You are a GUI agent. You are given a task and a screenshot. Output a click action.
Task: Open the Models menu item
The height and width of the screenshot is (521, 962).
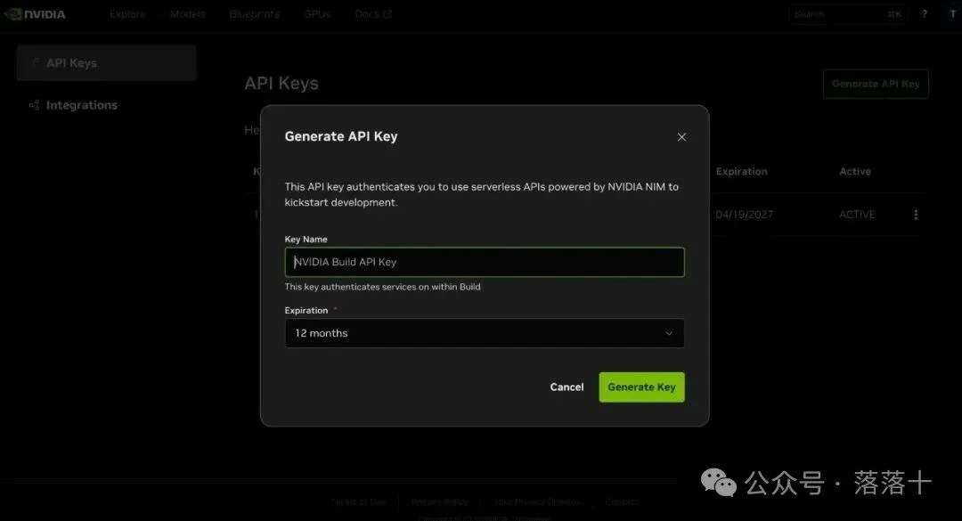(187, 14)
